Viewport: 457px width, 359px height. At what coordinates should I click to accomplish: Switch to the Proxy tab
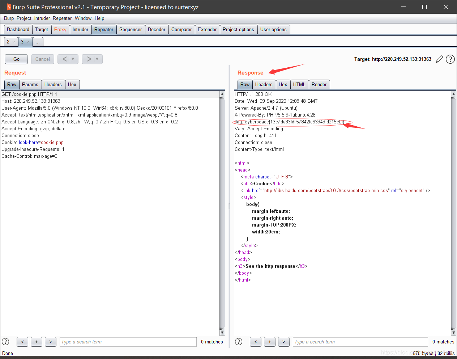tap(60, 30)
